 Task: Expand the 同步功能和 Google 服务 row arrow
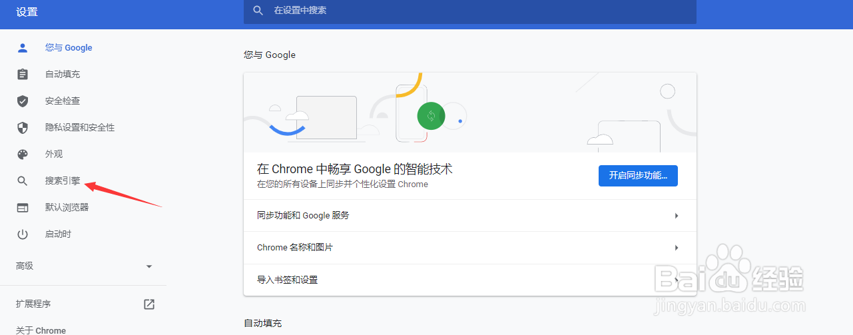[677, 216]
